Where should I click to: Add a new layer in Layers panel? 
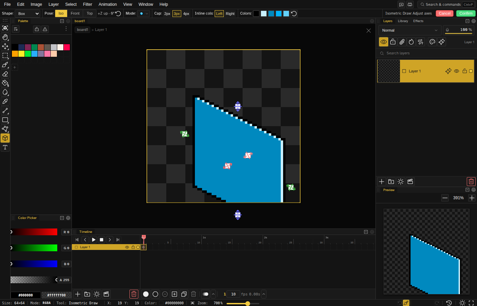[x=382, y=182]
